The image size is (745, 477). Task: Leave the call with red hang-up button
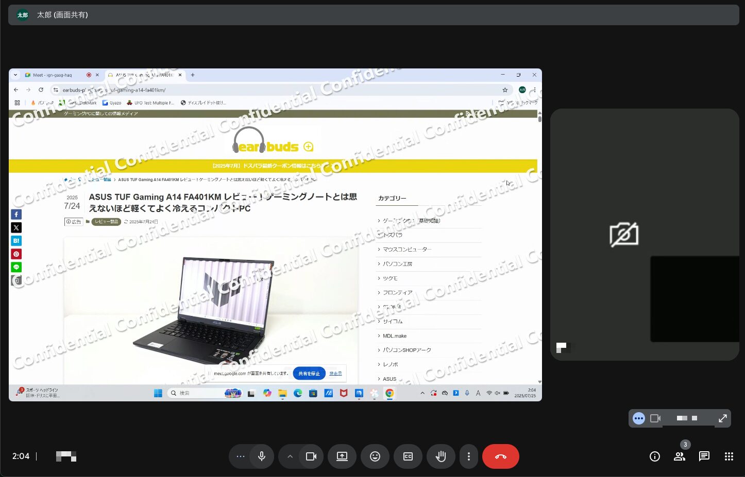[x=500, y=456]
